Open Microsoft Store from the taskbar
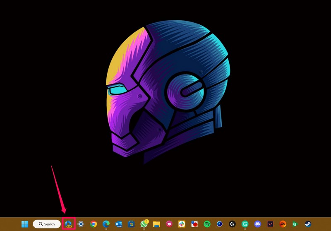 point(131,224)
